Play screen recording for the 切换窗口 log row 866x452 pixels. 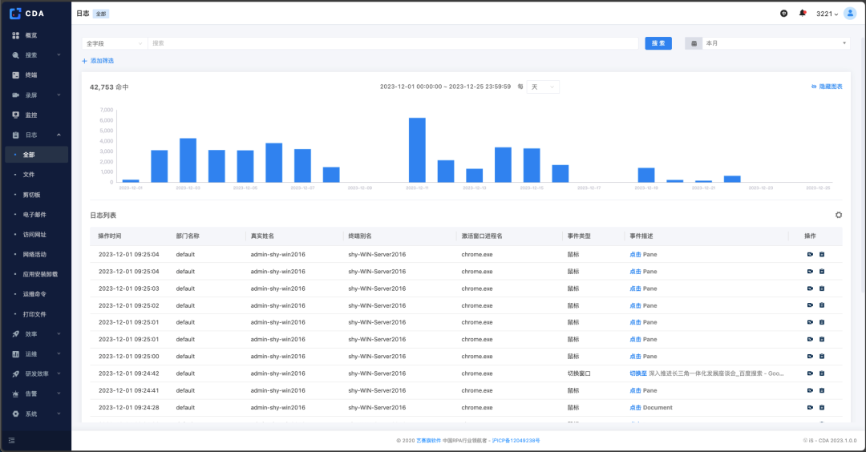click(x=810, y=373)
